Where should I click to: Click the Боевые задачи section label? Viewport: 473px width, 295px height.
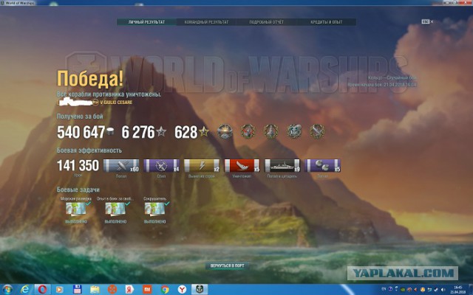(78, 190)
